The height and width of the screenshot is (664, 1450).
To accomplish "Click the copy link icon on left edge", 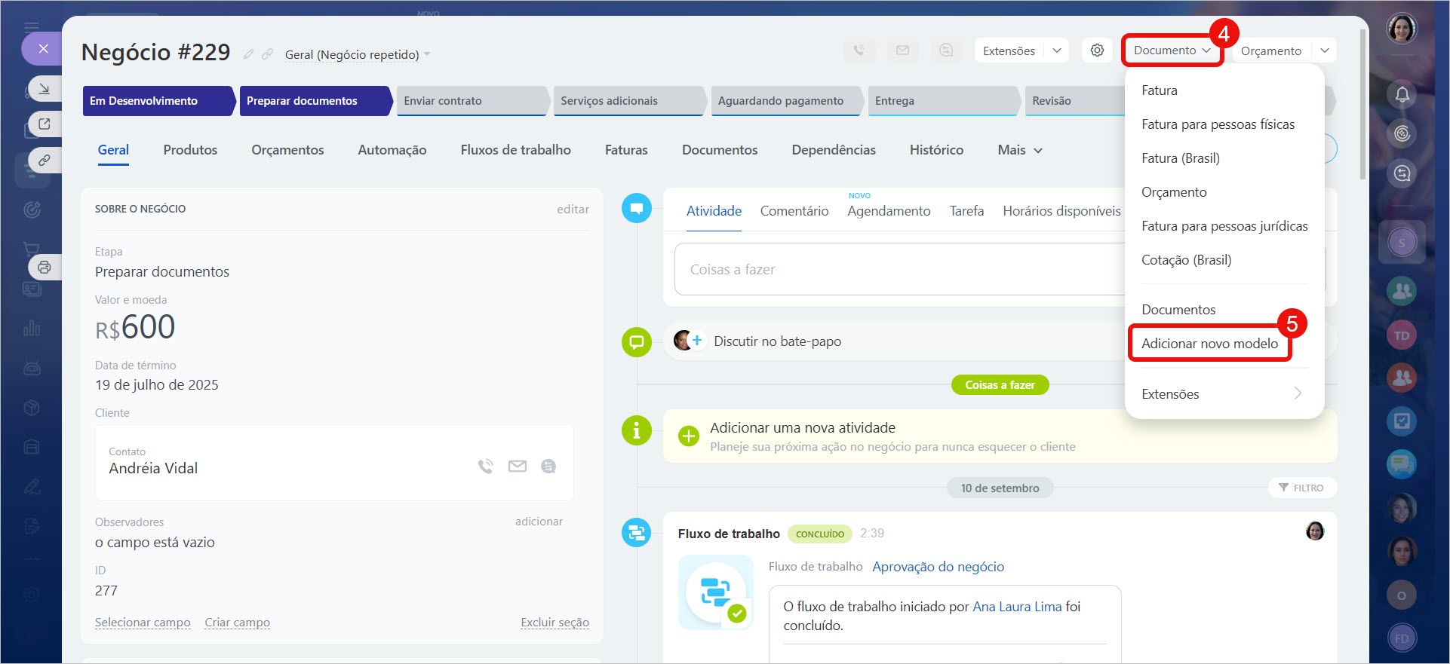I will [45, 161].
